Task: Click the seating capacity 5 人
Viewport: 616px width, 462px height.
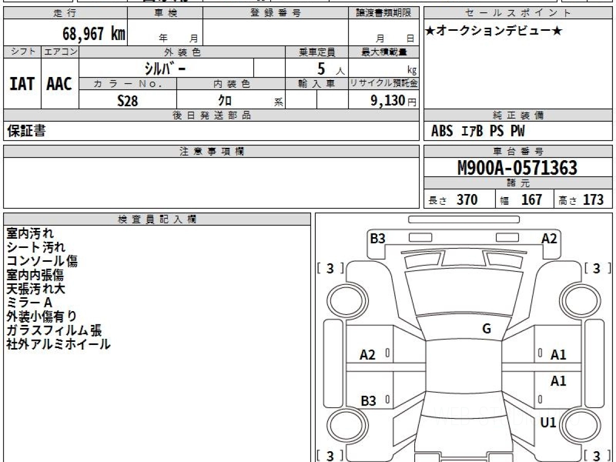Action: pyautogui.click(x=330, y=68)
